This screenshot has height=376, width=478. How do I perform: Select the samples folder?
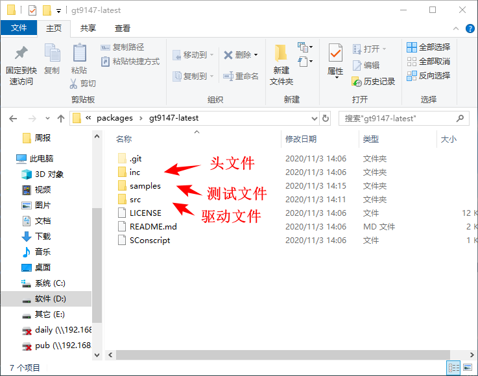click(x=145, y=186)
